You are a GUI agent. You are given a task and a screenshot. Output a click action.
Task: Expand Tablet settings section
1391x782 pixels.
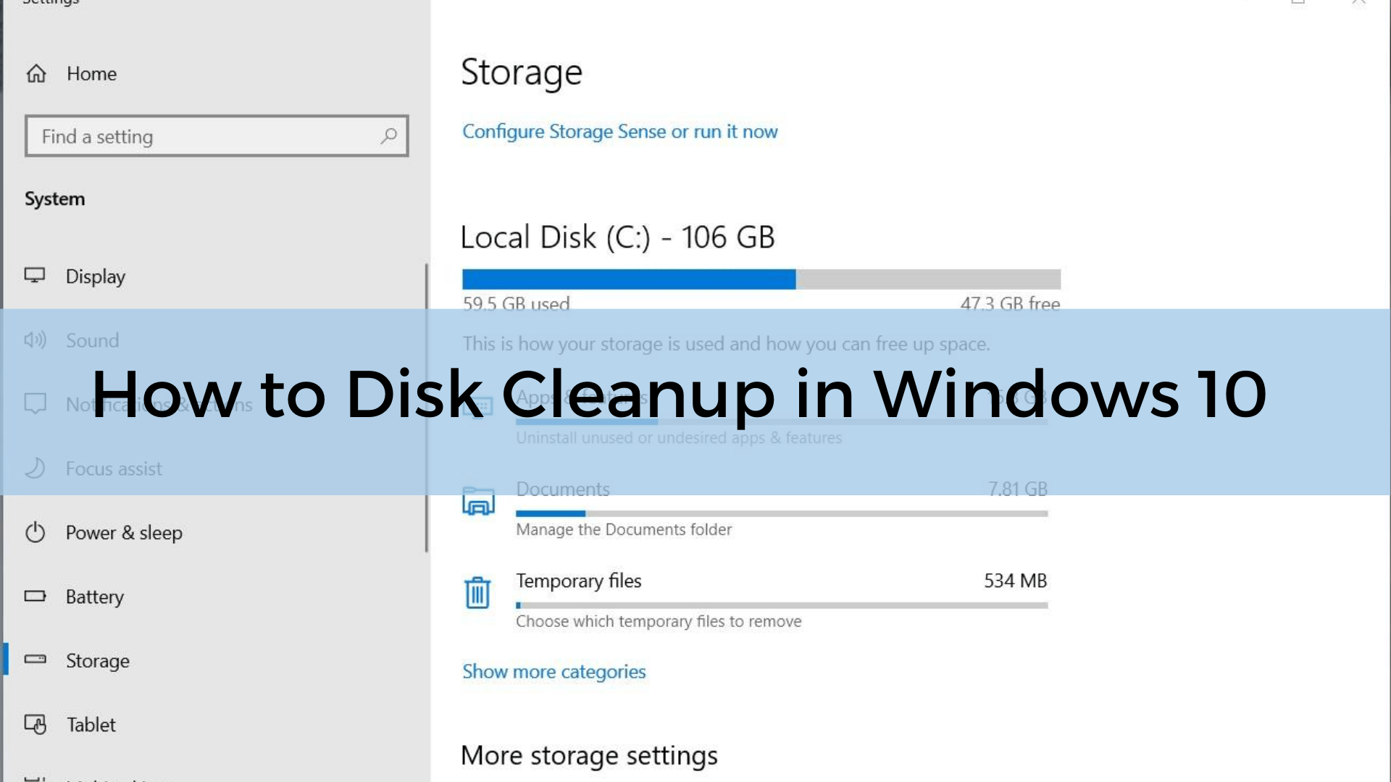click(91, 724)
